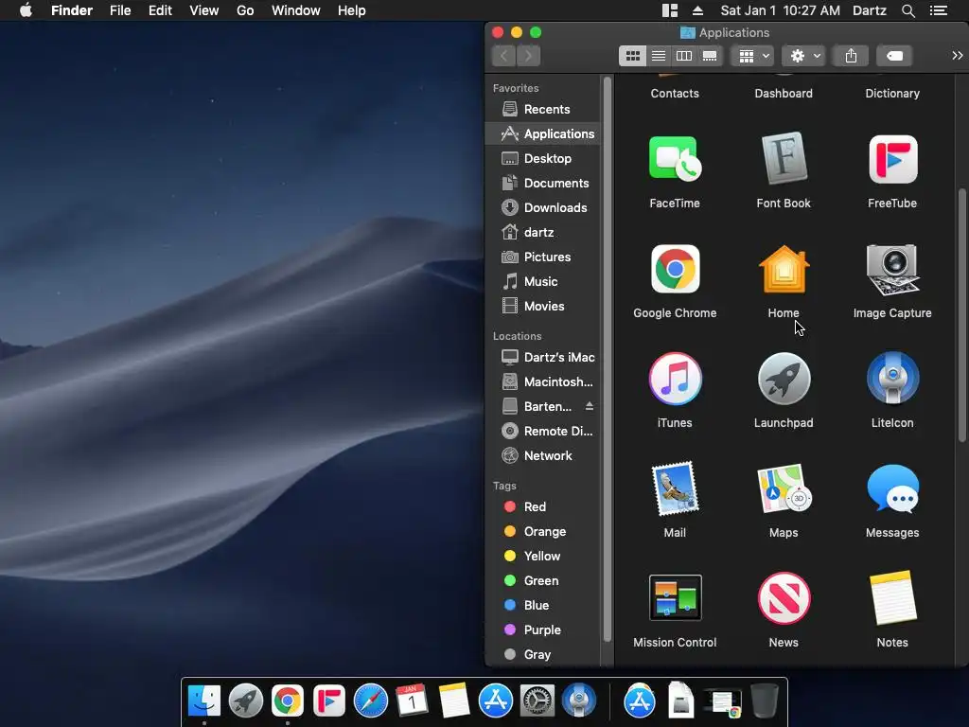Click Google Chrome in Applications
This screenshot has width=969, height=727.
click(x=675, y=269)
